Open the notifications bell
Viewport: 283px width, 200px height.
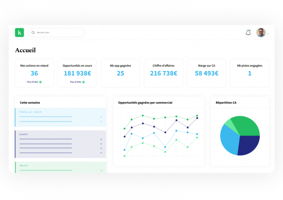point(248,32)
